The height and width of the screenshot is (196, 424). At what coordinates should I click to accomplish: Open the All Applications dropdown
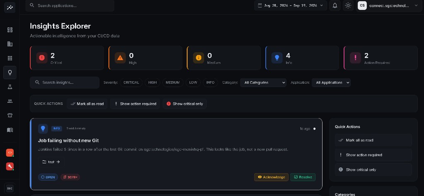pyautogui.click(x=331, y=82)
